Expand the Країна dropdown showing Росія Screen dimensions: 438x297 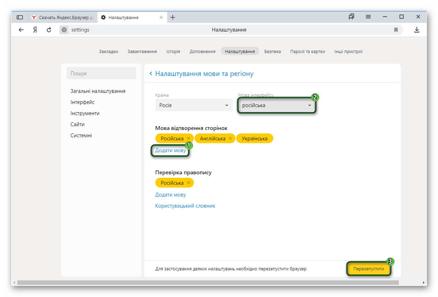194,105
